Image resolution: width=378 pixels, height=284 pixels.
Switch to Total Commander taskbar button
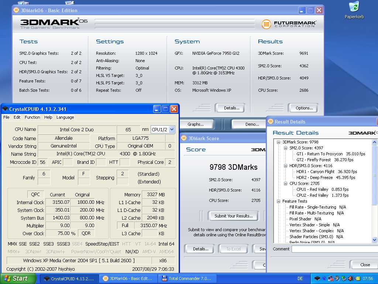(x=187, y=278)
